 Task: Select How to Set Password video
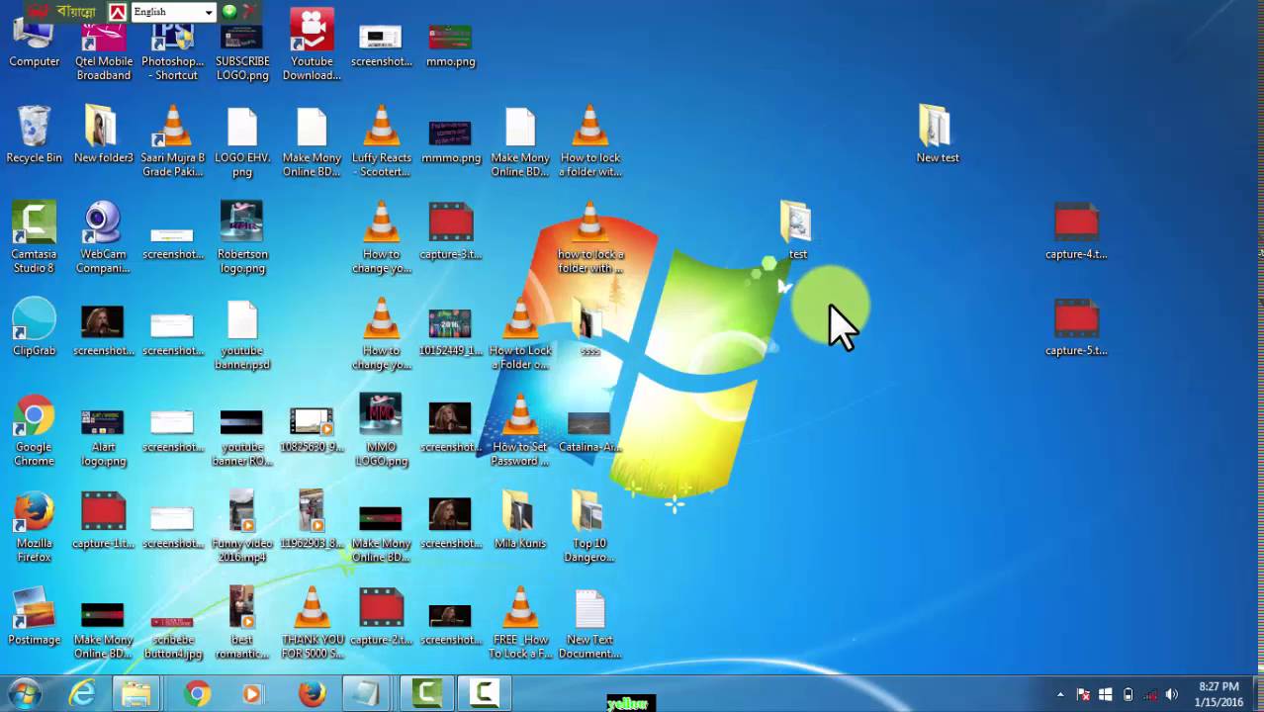(x=520, y=430)
